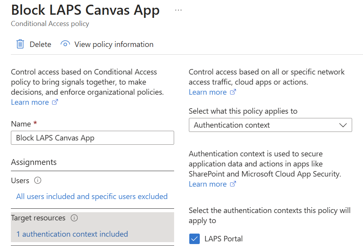Viewport: 363px width, 246px height.
Task: Click Learn more under network access traffic description
Action: [x=208, y=92]
